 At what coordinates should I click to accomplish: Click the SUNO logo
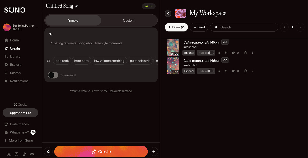(x=14, y=10)
